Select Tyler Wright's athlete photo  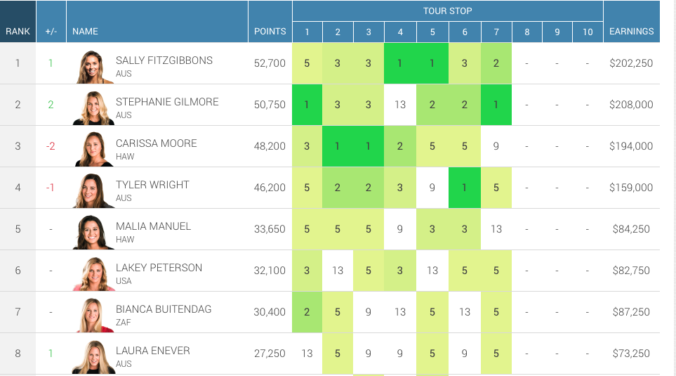(93, 191)
